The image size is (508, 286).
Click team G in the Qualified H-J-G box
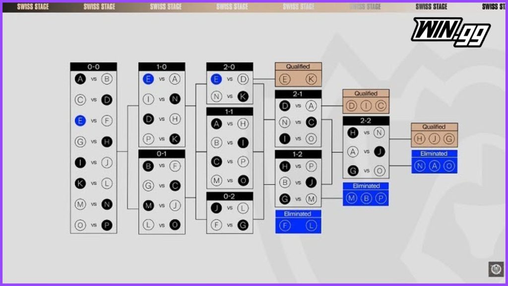click(x=448, y=139)
